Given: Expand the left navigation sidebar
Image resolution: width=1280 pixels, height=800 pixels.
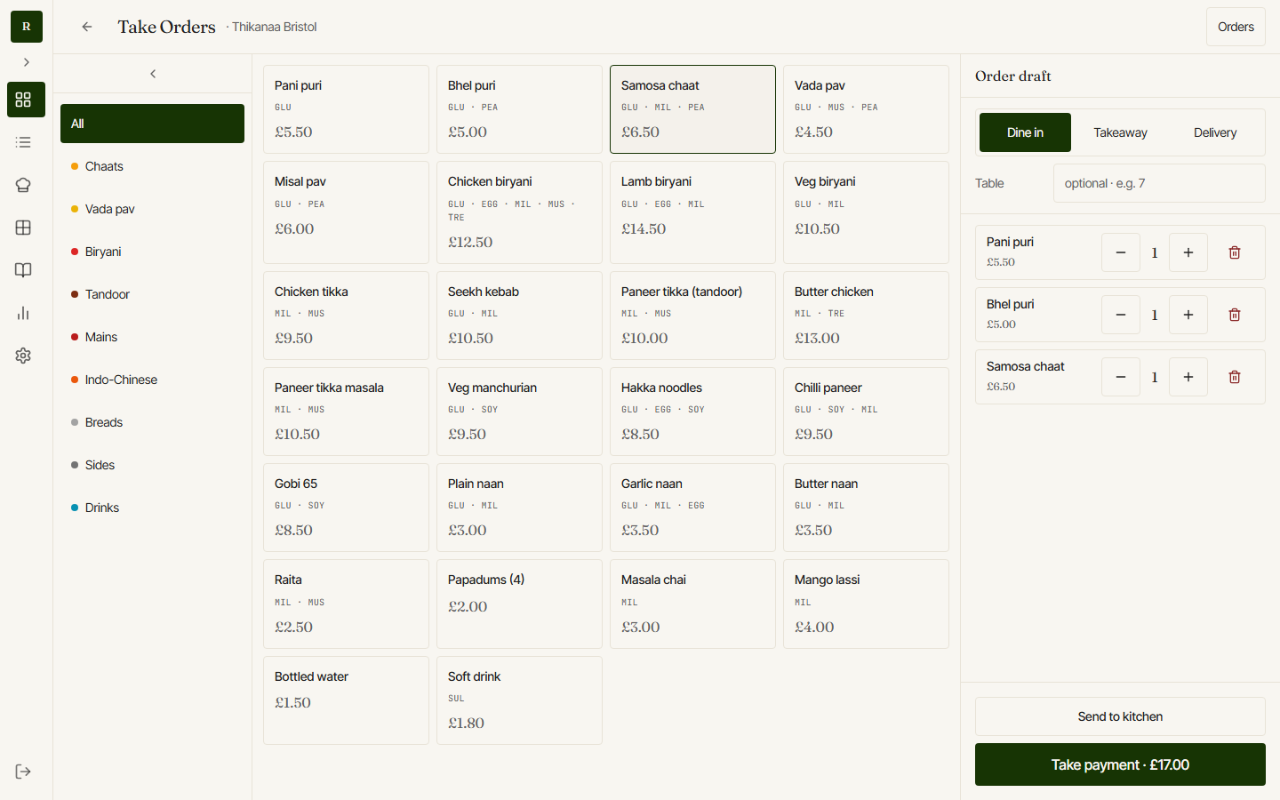Looking at the screenshot, I should [26, 62].
